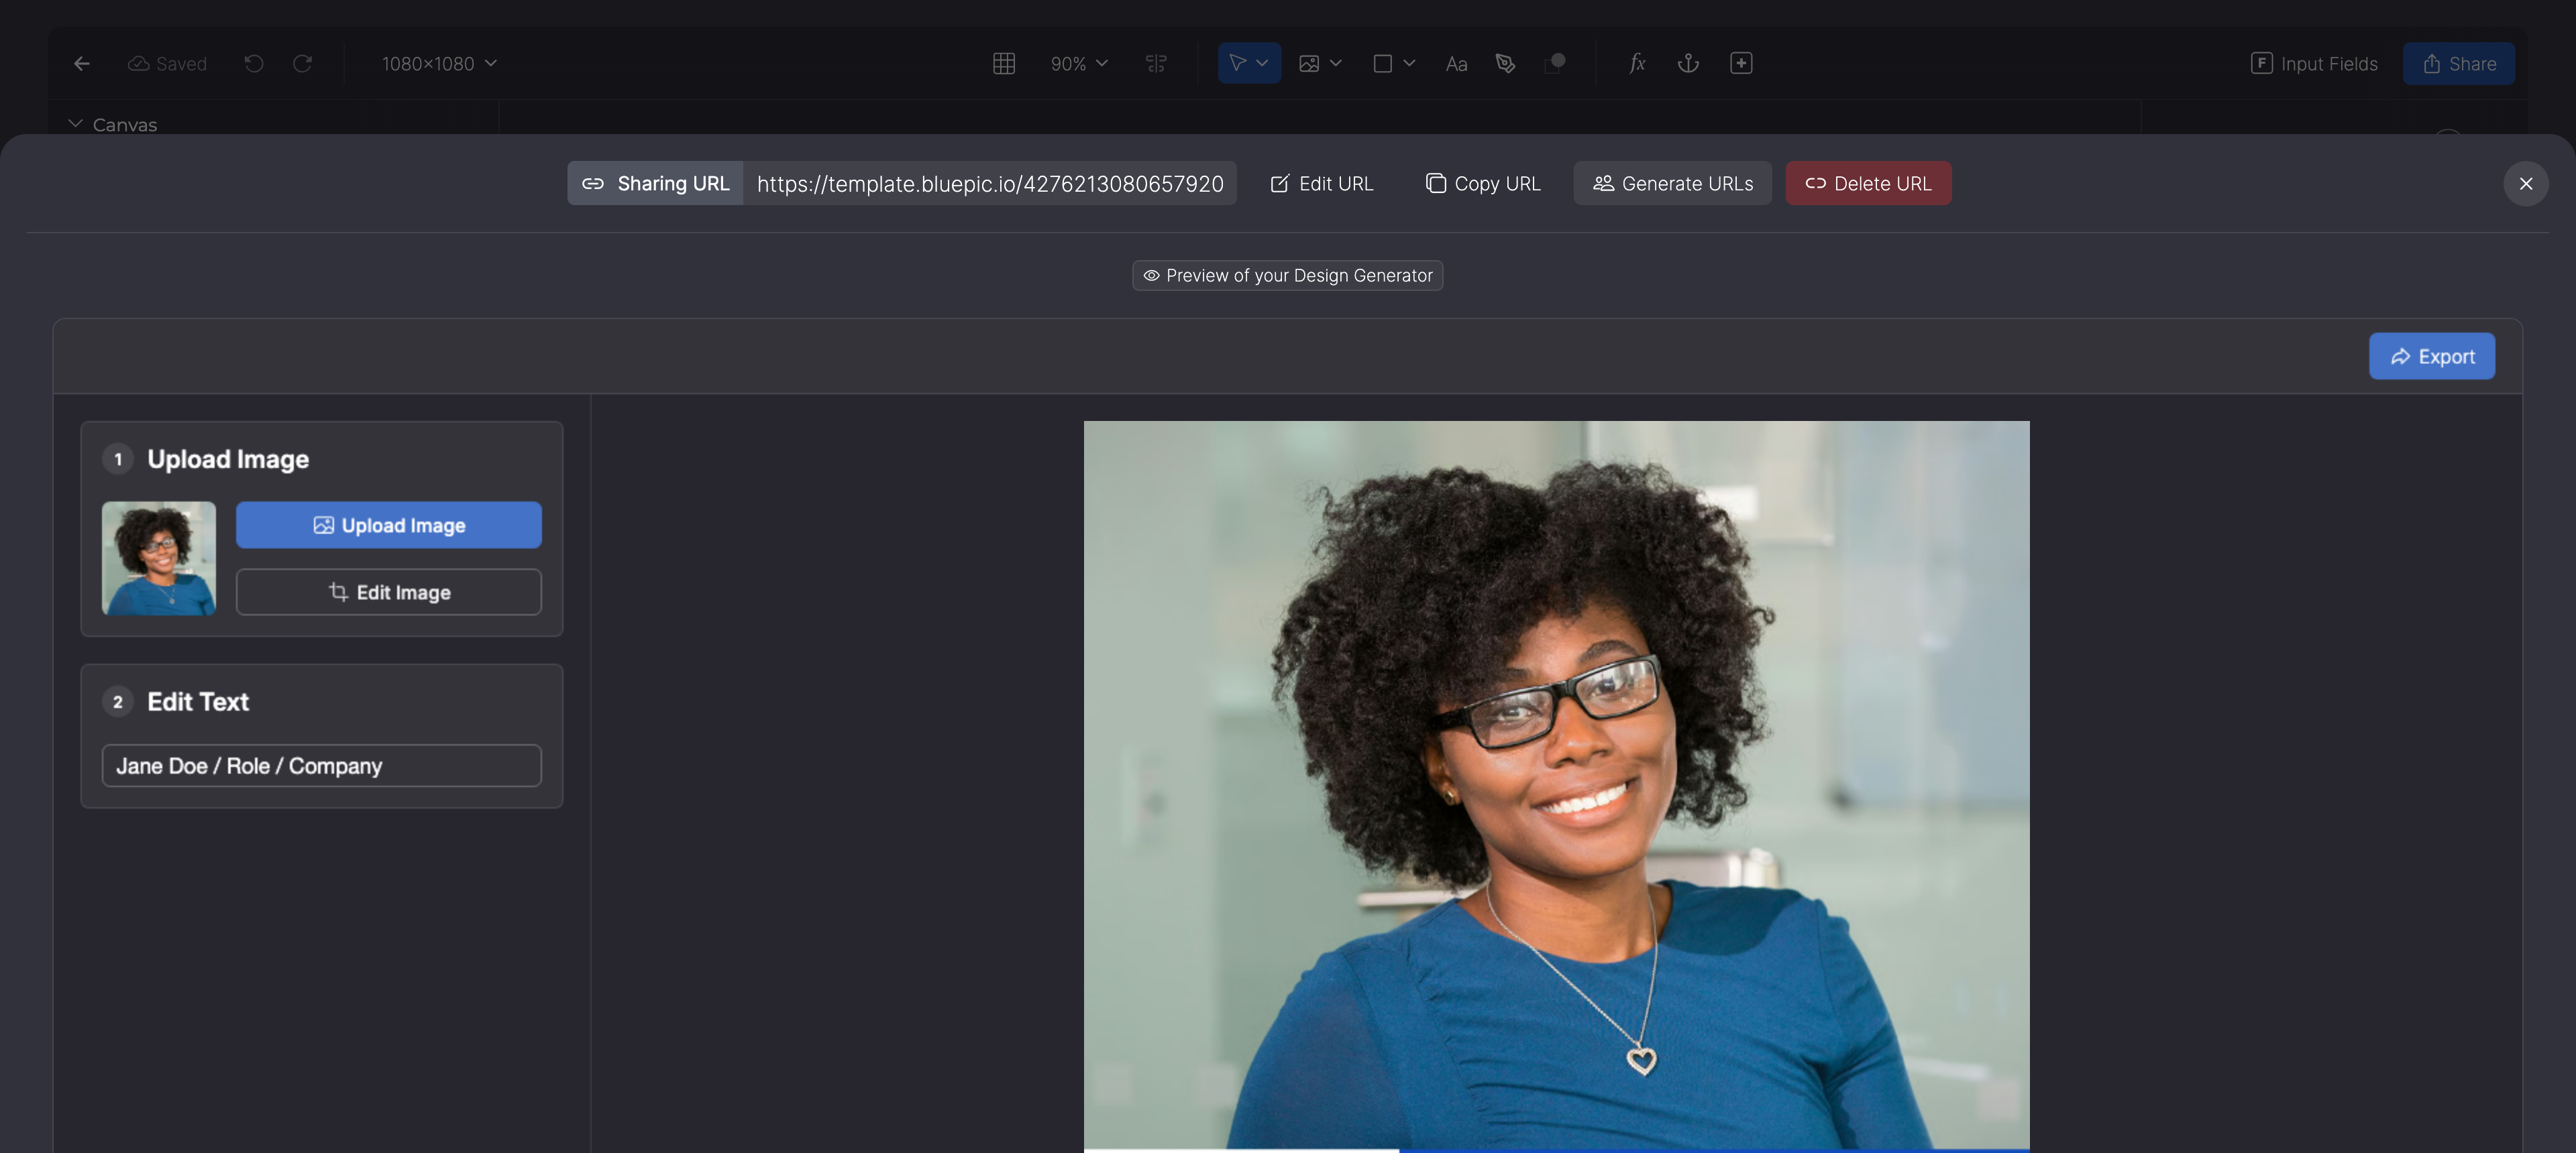The height and width of the screenshot is (1153, 2576).
Task: Click the red Delete URL button
Action: click(1868, 183)
